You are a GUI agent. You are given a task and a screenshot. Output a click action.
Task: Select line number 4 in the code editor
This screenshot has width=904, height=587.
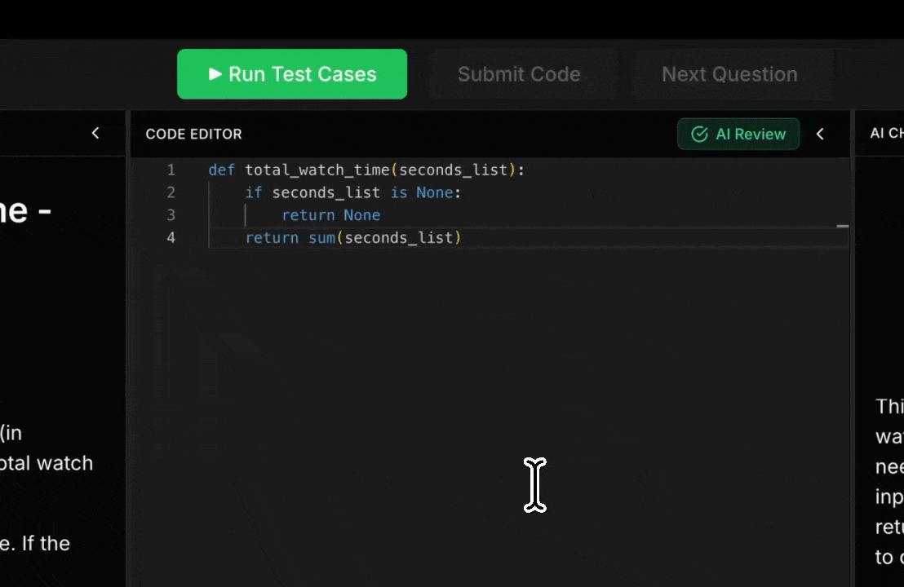pos(171,237)
